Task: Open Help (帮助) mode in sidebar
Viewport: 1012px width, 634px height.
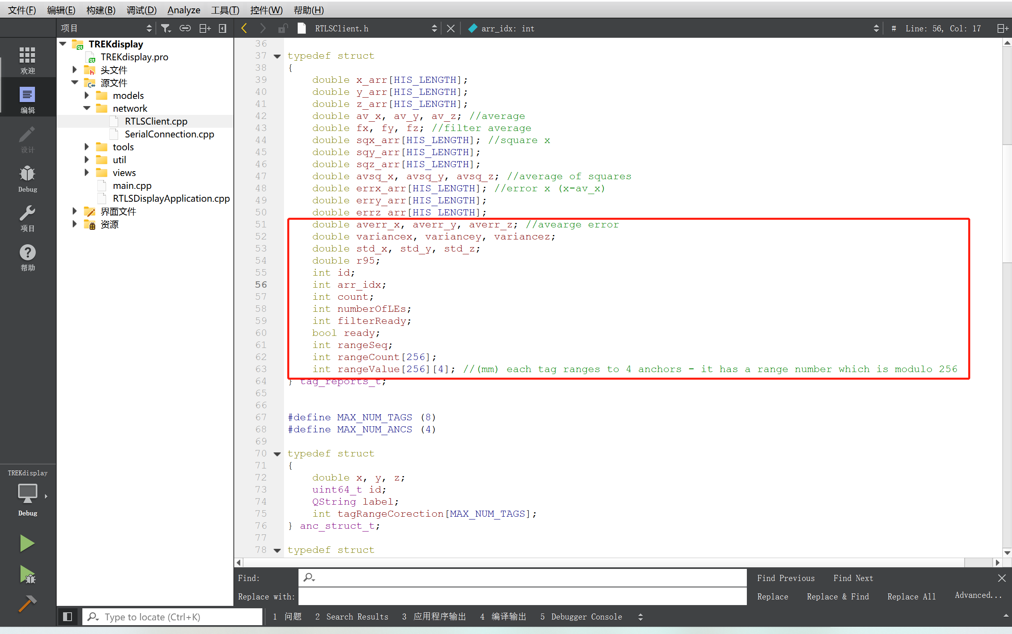Action: pos(27,258)
